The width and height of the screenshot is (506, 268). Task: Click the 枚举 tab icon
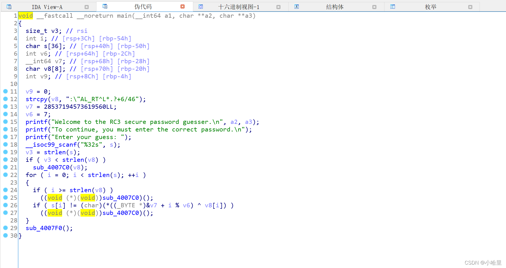[393, 7]
